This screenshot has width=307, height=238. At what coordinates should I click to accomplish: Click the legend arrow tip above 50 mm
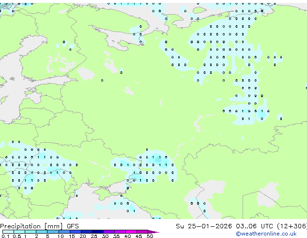pyautogui.click(x=153, y=232)
